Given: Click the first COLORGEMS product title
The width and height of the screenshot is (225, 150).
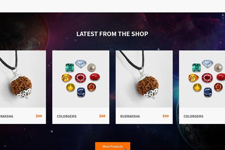Looking at the screenshot, I should [67, 116].
